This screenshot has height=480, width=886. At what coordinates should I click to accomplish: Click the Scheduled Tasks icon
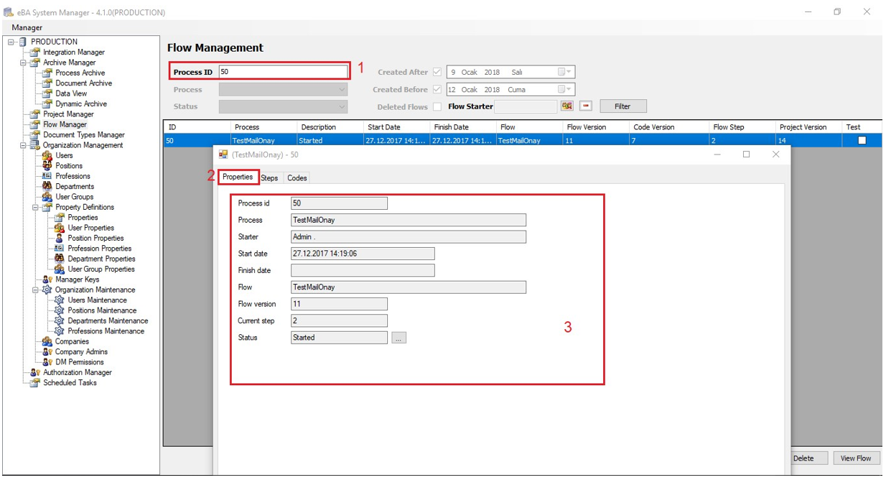pos(34,383)
